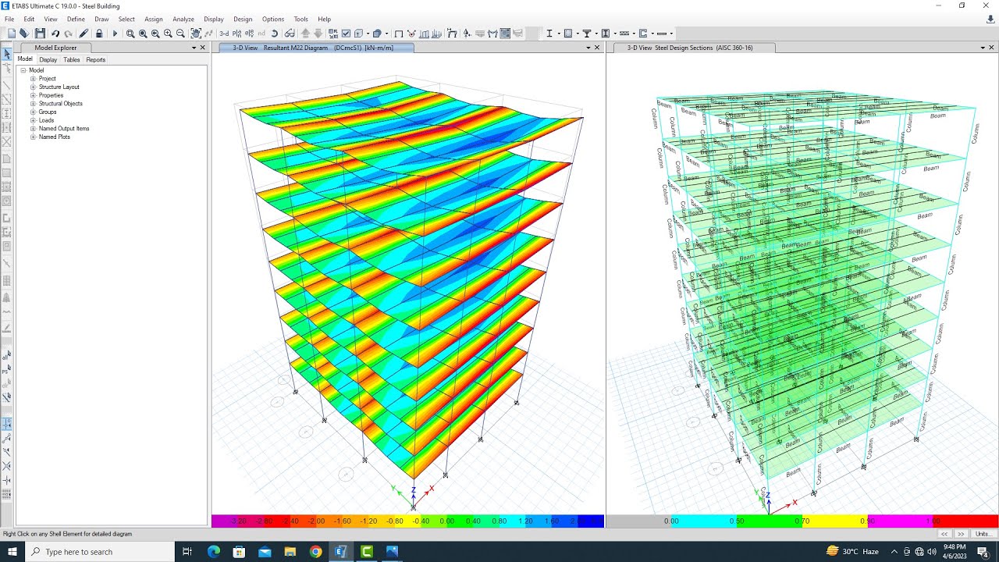The height and width of the screenshot is (562, 999).
Task: Click the perspective toggle glasses icon
Action: (x=290, y=34)
